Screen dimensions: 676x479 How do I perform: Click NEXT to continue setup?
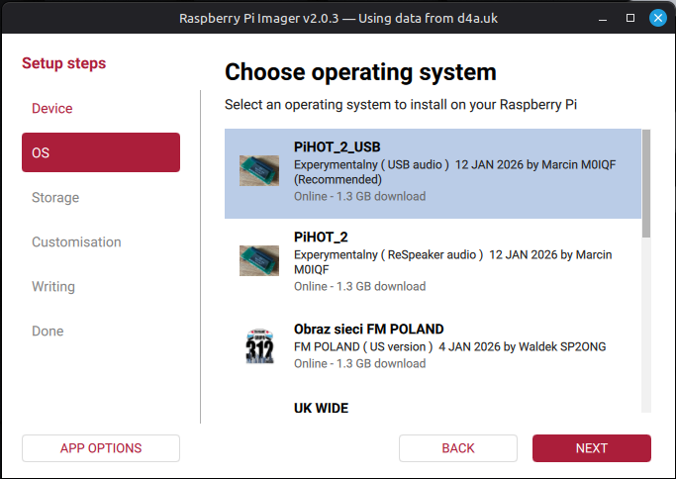point(592,448)
